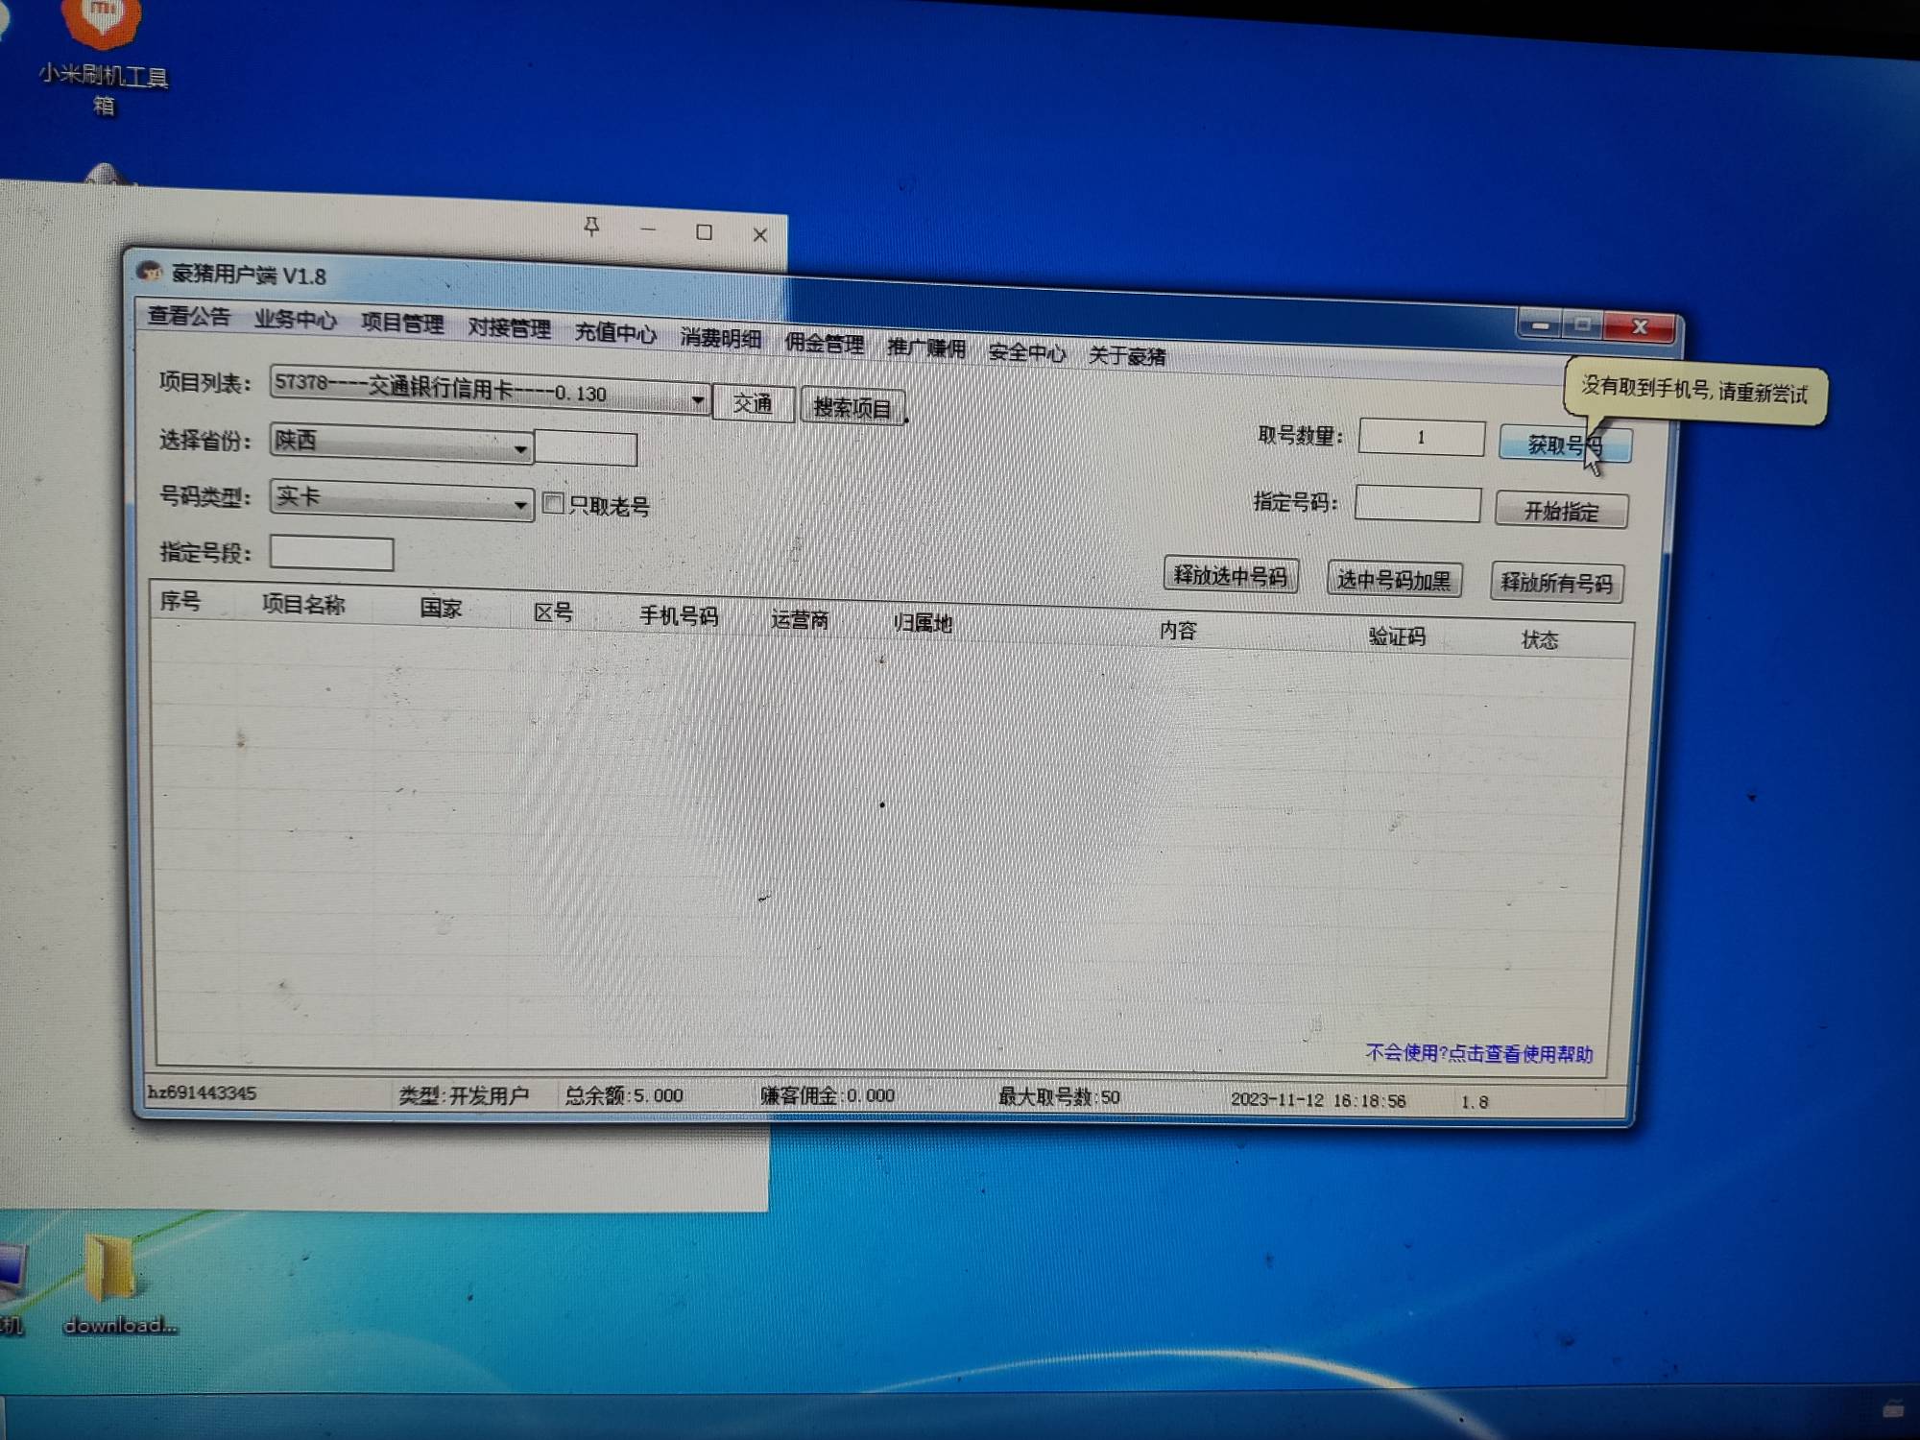Open the 查看公告 menu
1920x1440 pixels.
click(188, 317)
